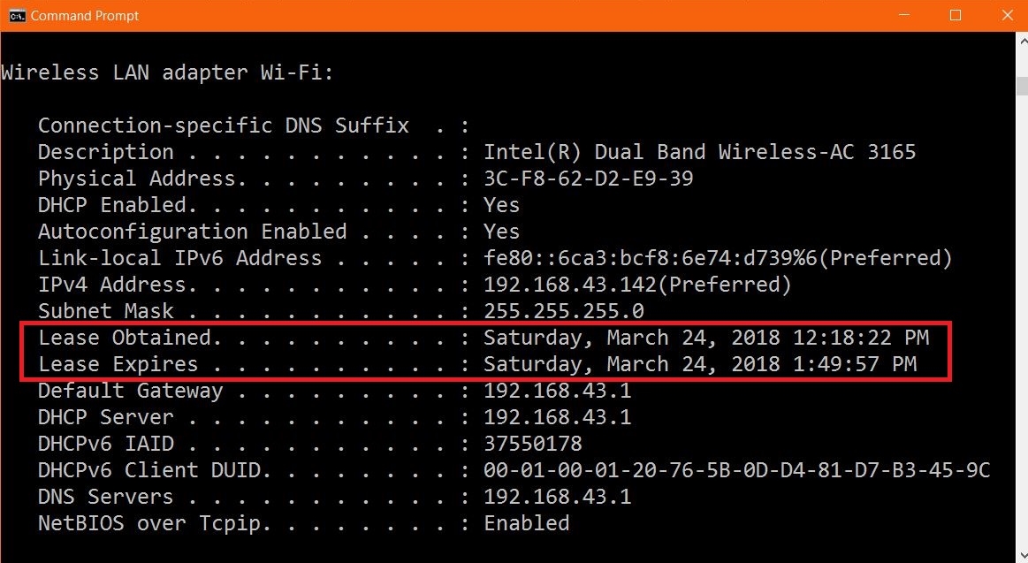Click the NetBIOS over Tcpip Enabled value

pos(527,523)
